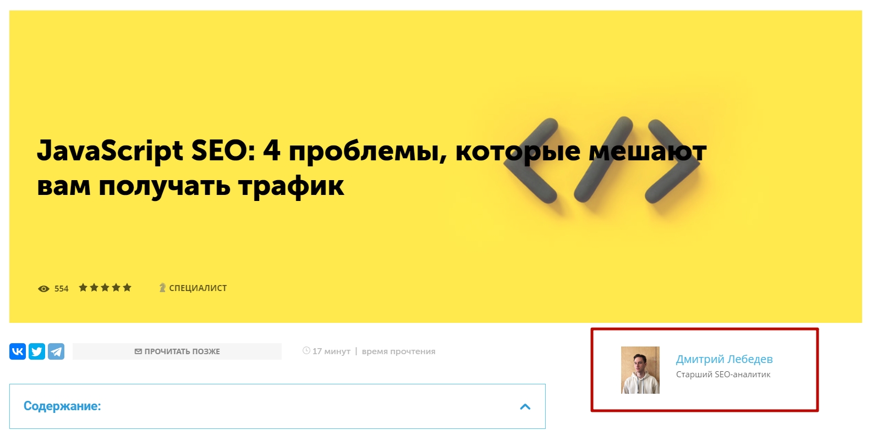Click the Старший SEO-аналитик caption
This screenshot has height=436, width=872.
tap(723, 374)
